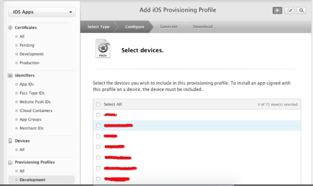
Task: Open Merchant IDs section
Action: pos(31,128)
